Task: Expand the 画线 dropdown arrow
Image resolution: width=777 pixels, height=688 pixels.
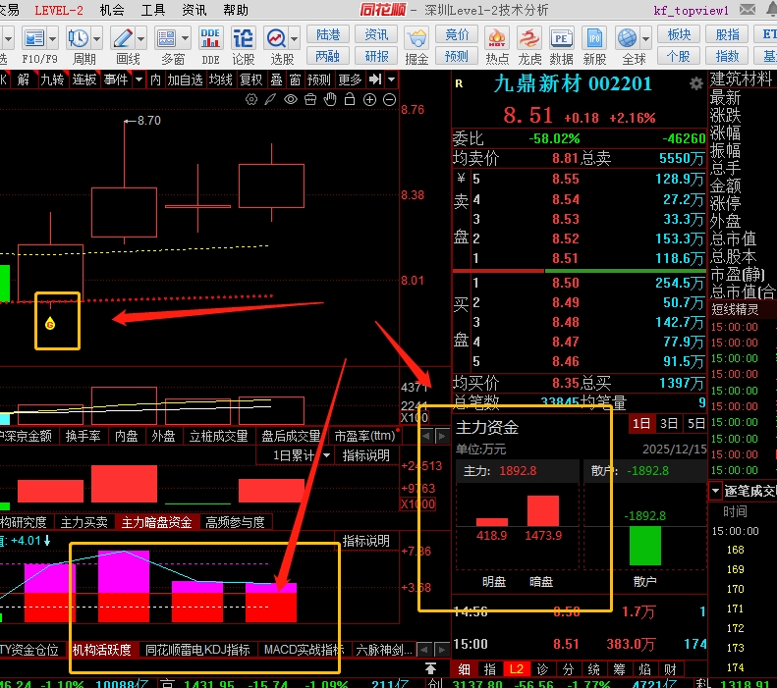Action: click(140, 38)
